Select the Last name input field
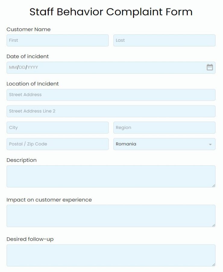 pyautogui.click(x=164, y=40)
